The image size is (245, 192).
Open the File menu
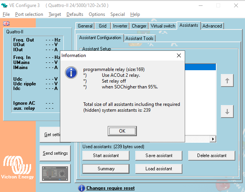6,14
